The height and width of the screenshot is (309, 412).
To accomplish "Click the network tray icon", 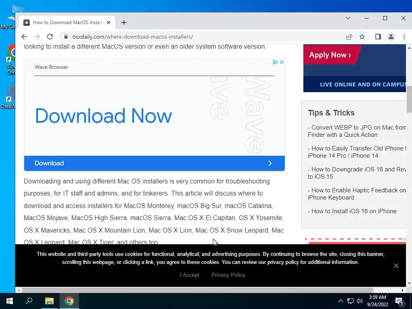I will (x=350, y=301).
